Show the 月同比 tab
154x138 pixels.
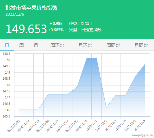click(x=141, y=45)
